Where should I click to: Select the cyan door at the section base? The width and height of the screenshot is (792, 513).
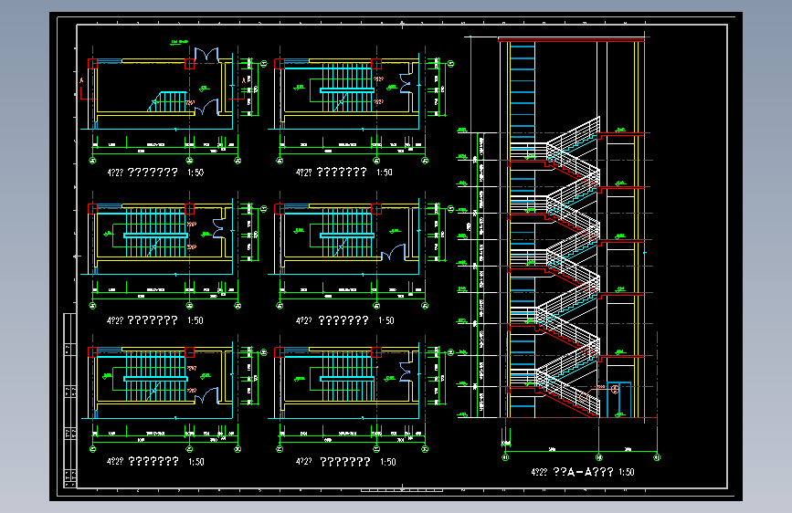tap(619, 400)
